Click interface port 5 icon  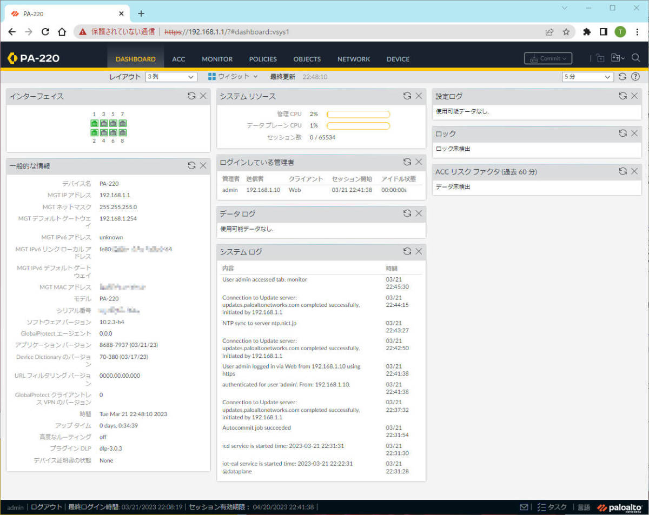114,123
